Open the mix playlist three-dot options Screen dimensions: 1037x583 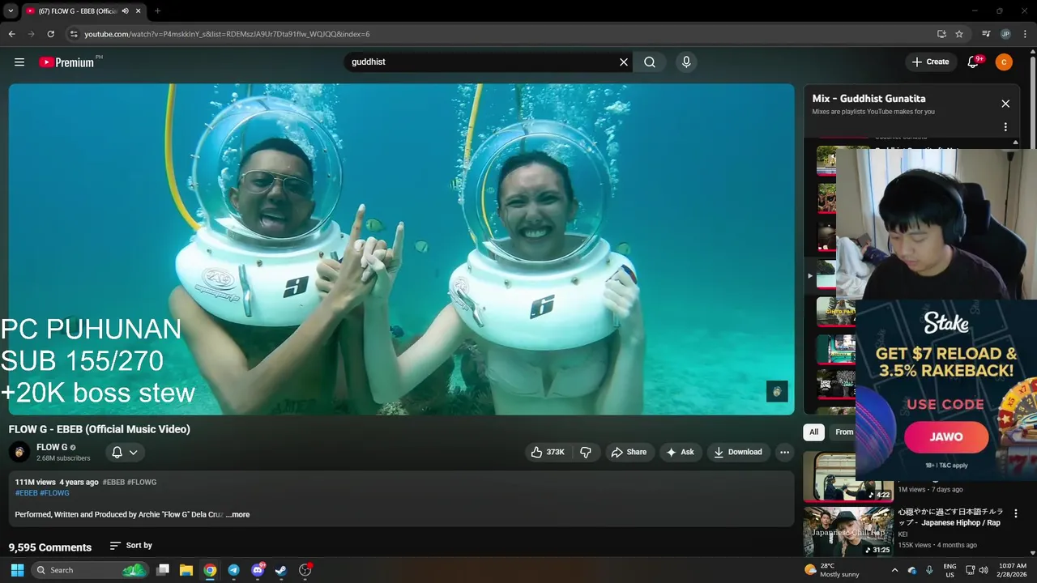point(1005,127)
